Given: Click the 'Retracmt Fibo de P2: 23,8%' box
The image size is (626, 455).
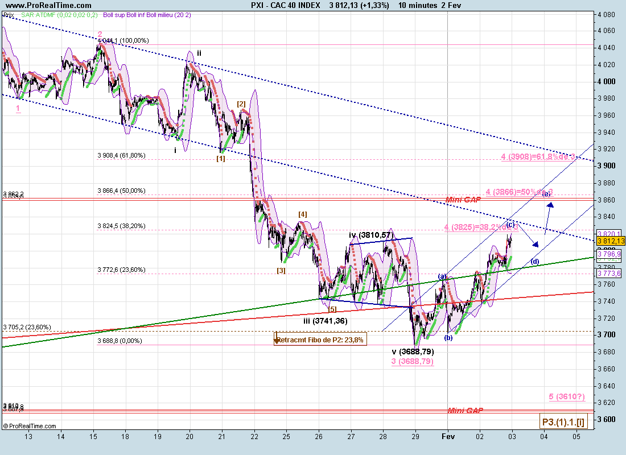Looking at the screenshot, I should [320, 340].
